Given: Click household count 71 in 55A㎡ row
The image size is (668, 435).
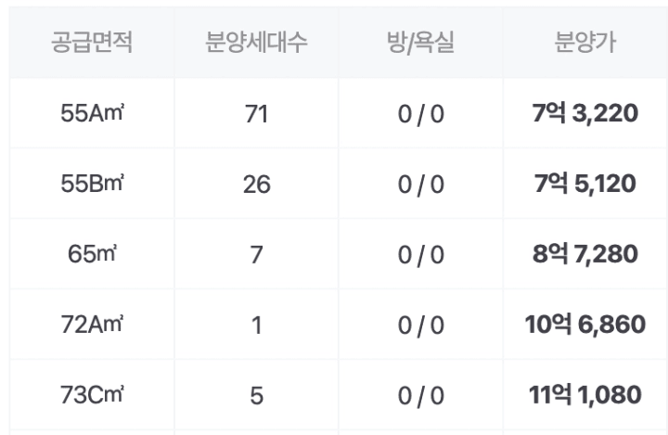Looking at the screenshot, I should tap(256, 114).
